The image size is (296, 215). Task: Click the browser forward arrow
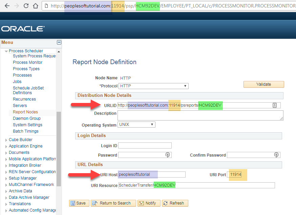click(17, 6)
